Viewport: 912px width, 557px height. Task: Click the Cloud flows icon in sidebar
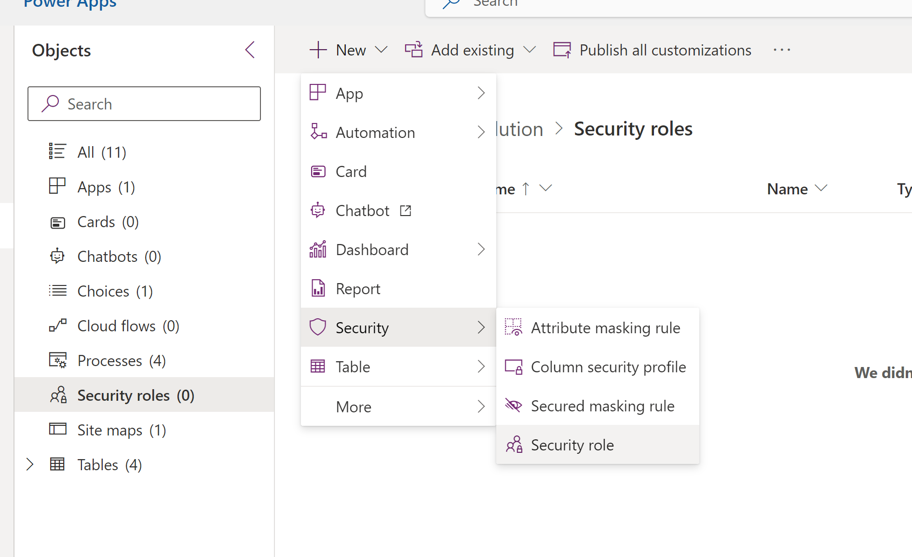57,326
